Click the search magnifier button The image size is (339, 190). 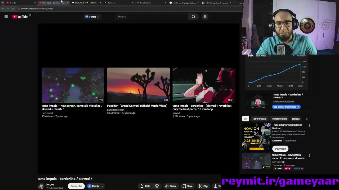(193, 17)
